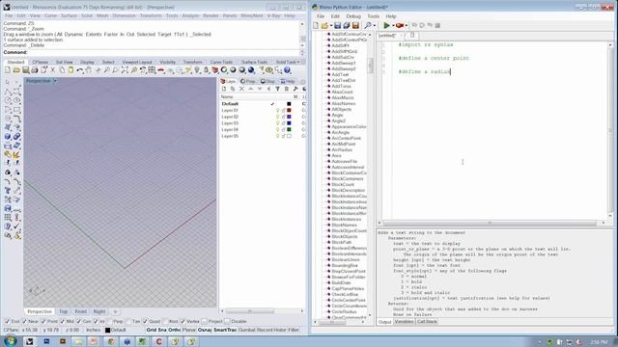Open dropdown arrow beside search binoculars

click(374, 26)
